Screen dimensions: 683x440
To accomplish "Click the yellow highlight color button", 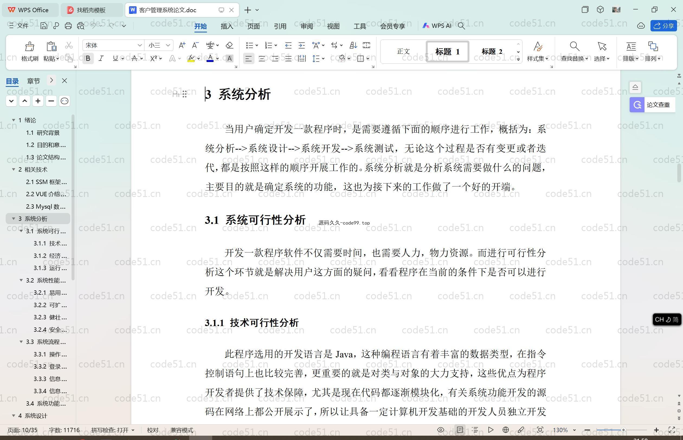I will (191, 58).
